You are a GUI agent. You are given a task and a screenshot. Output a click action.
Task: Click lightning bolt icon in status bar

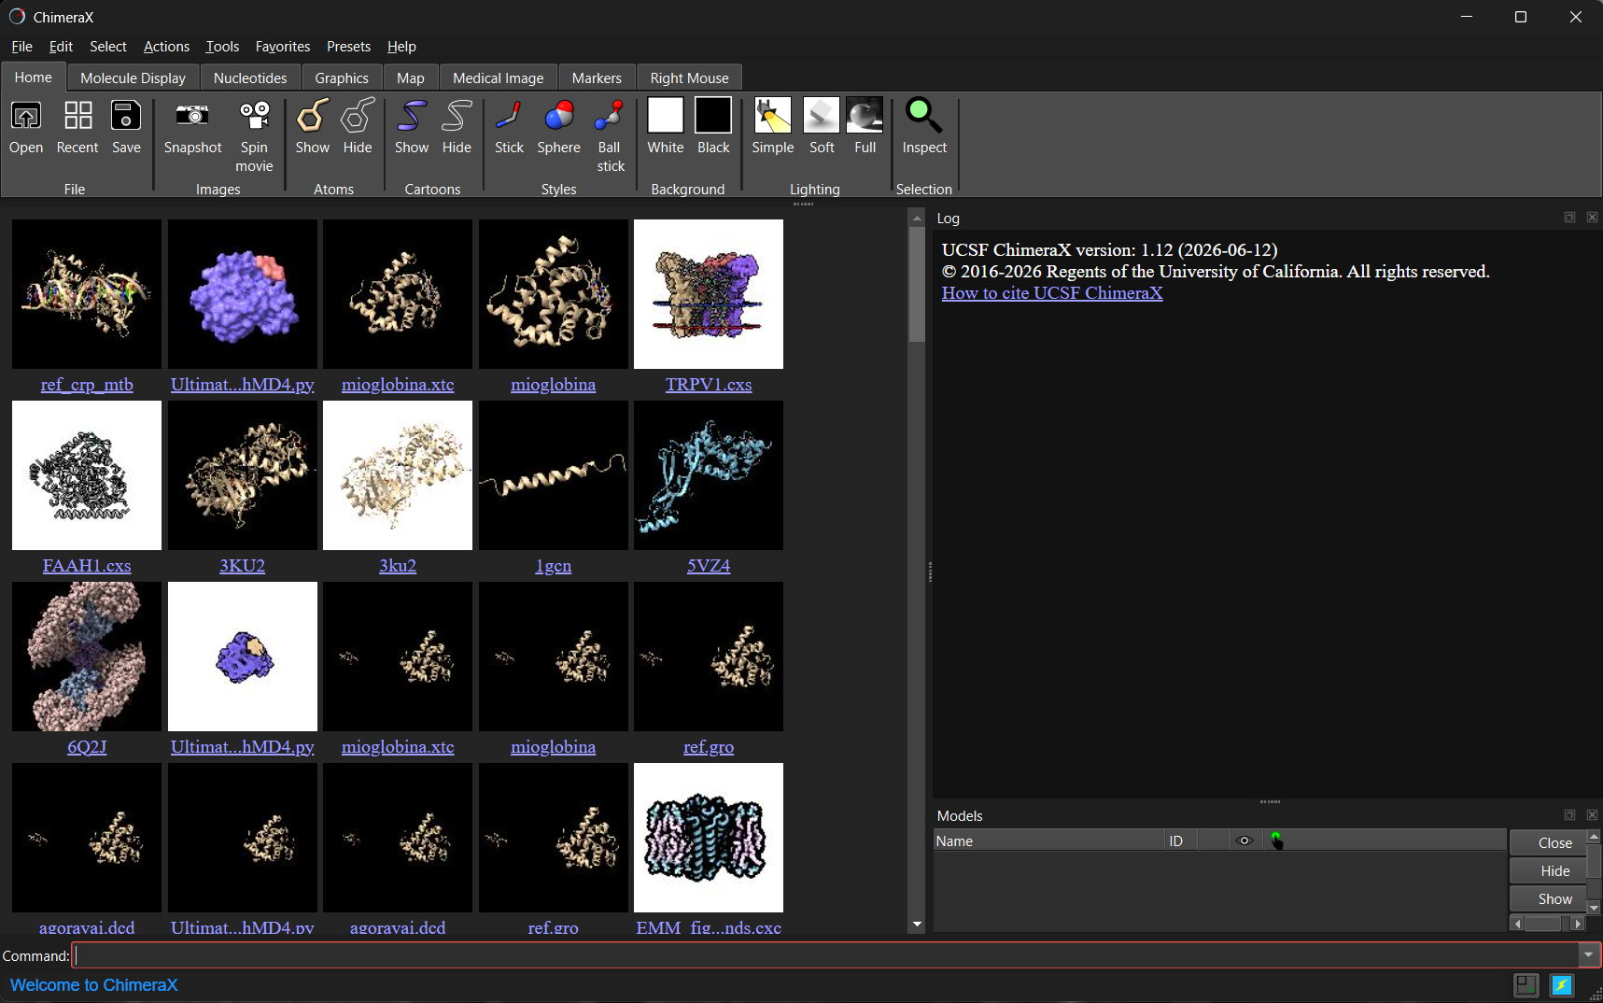pyautogui.click(x=1562, y=985)
